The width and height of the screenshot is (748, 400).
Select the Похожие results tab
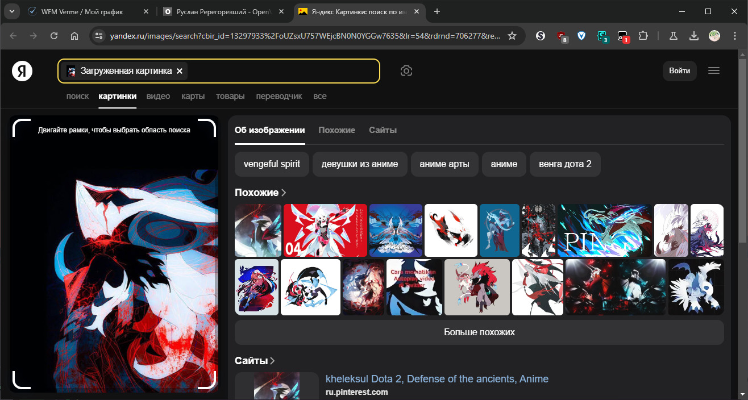point(336,130)
